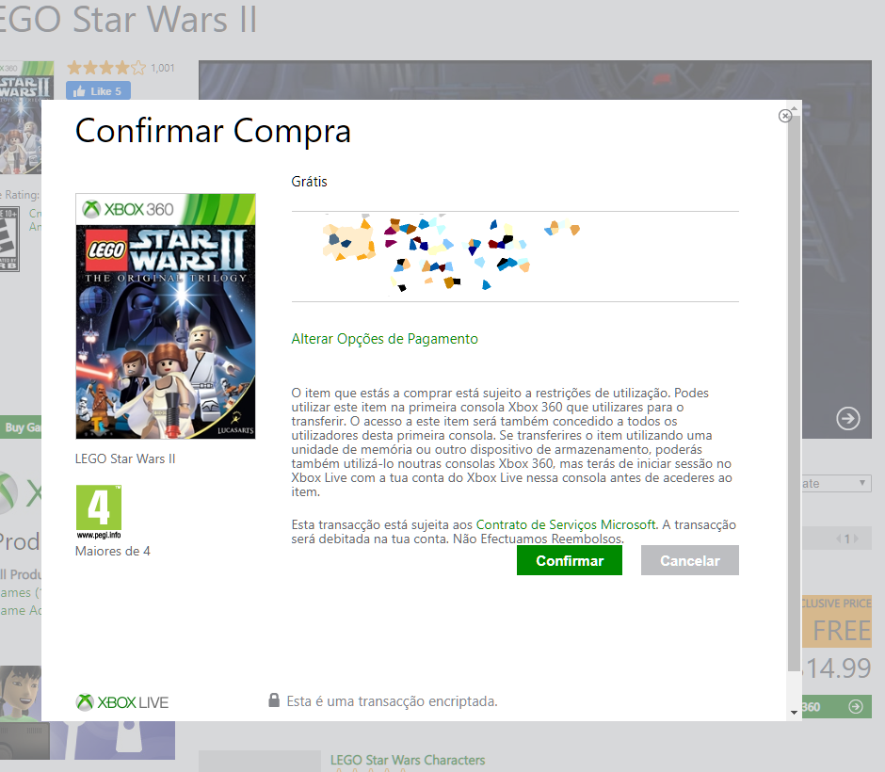The width and height of the screenshot is (885, 772).
Task: Click the next screenshot arrow icon
Action: [x=847, y=418]
